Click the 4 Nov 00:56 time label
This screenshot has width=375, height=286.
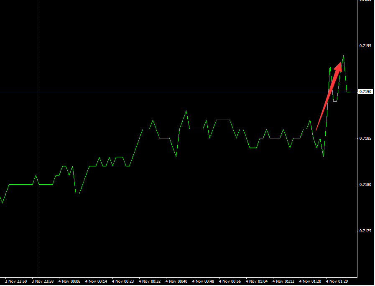click(x=230, y=281)
